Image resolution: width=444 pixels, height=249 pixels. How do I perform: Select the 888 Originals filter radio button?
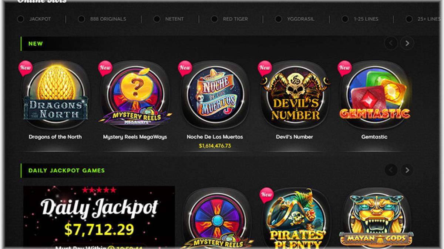tap(81, 19)
